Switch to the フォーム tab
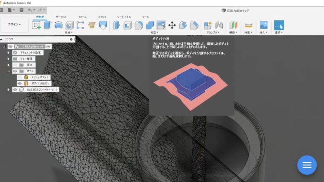Viewport: 324px width, 182px height. pos(82,17)
